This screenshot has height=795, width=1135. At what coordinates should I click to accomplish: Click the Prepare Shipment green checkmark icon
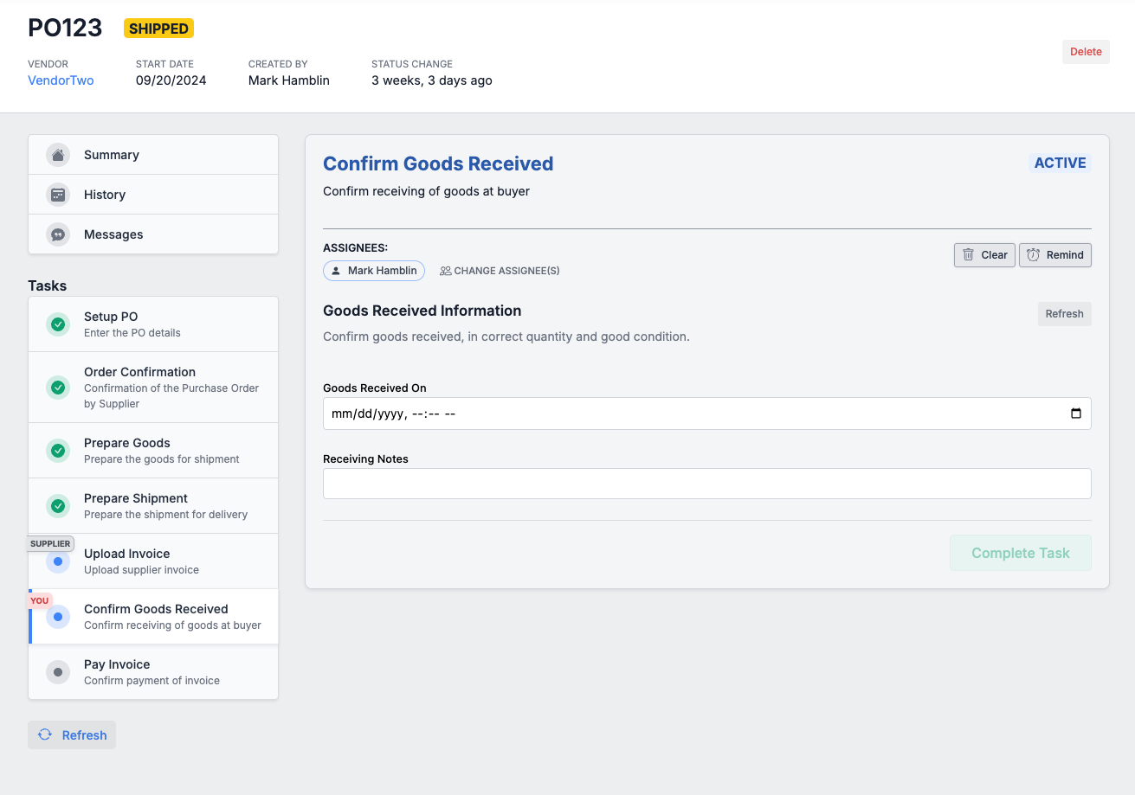click(x=58, y=506)
